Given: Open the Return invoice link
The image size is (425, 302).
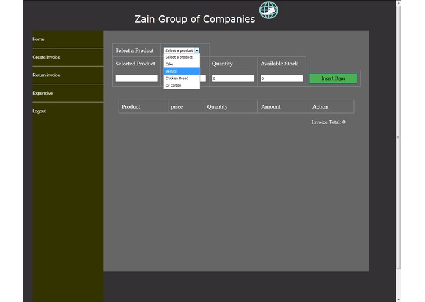Looking at the screenshot, I should pos(46,75).
